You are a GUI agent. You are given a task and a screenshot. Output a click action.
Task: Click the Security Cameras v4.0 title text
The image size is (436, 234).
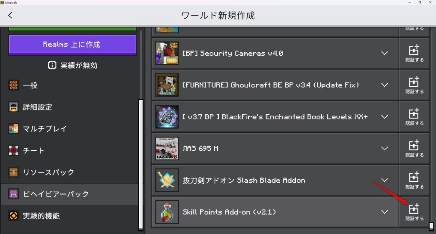coord(233,53)
